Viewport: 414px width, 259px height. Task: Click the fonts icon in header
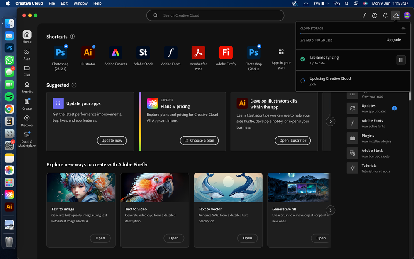364,15
